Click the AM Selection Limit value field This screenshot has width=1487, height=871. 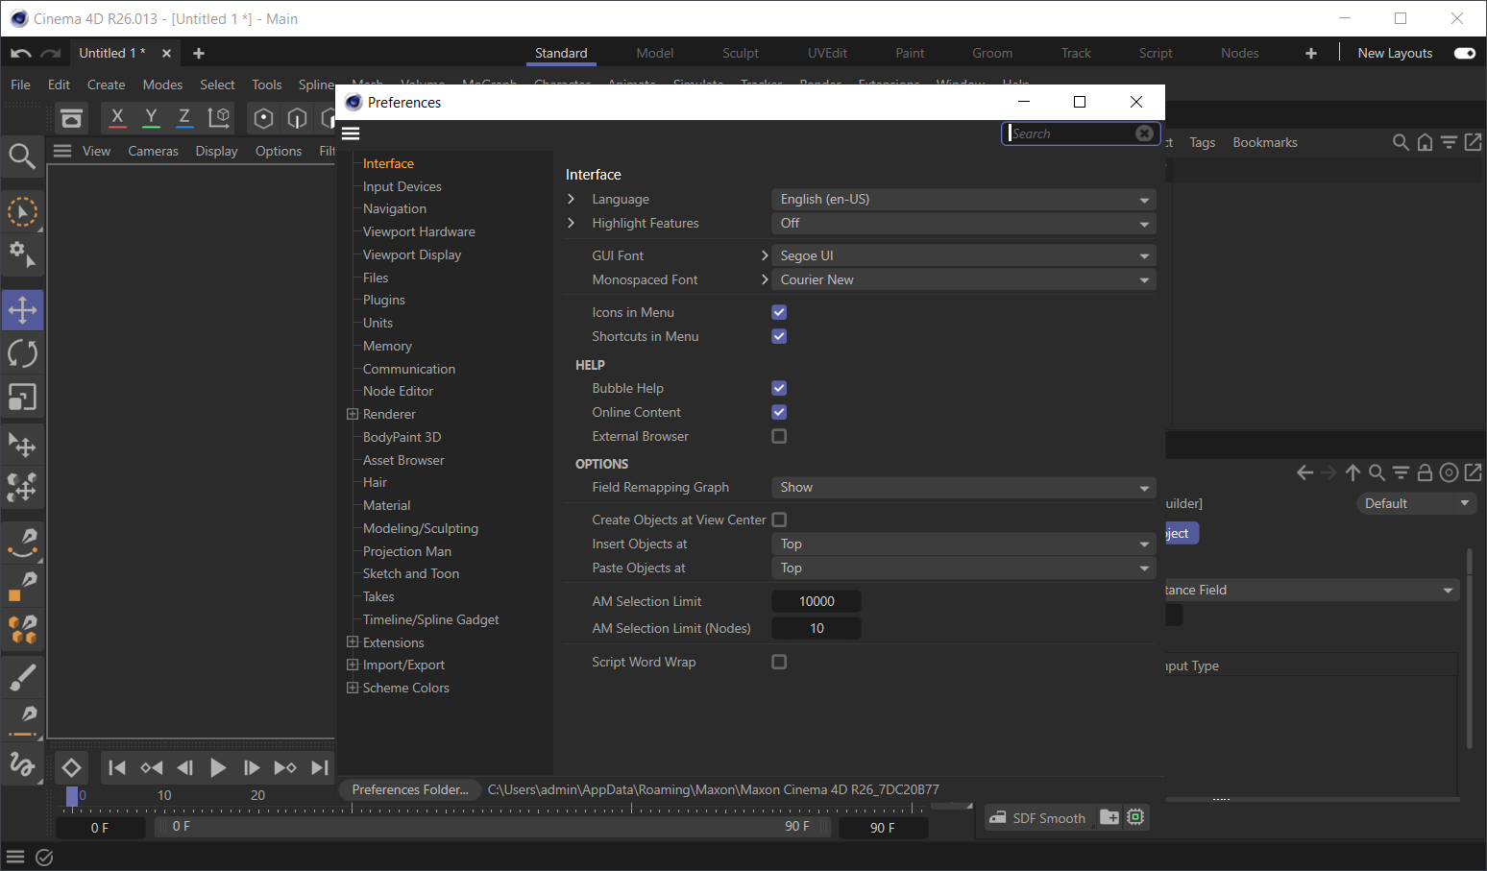point(817,601)
